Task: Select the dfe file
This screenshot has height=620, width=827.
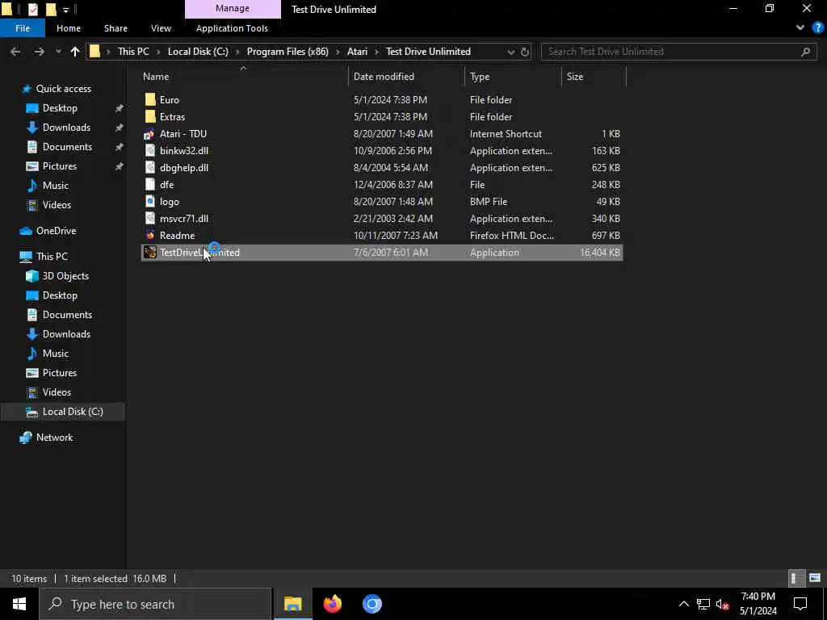Action: pos(382,185)
